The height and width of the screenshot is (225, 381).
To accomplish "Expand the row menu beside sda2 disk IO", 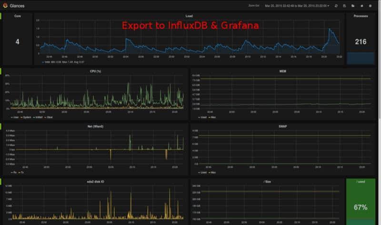I will [1, 182].
